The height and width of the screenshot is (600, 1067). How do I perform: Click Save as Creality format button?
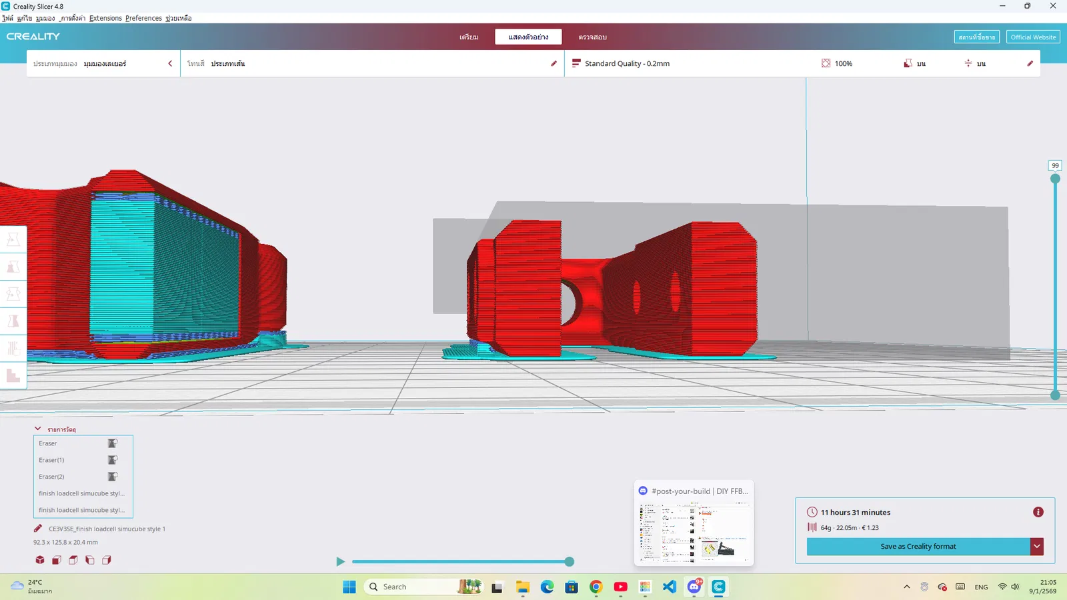coord(918,546)
